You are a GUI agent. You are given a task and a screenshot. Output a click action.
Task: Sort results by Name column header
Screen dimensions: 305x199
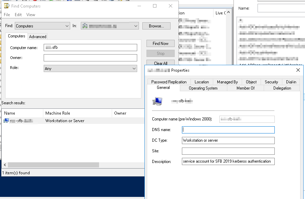[x=22, y=113]
